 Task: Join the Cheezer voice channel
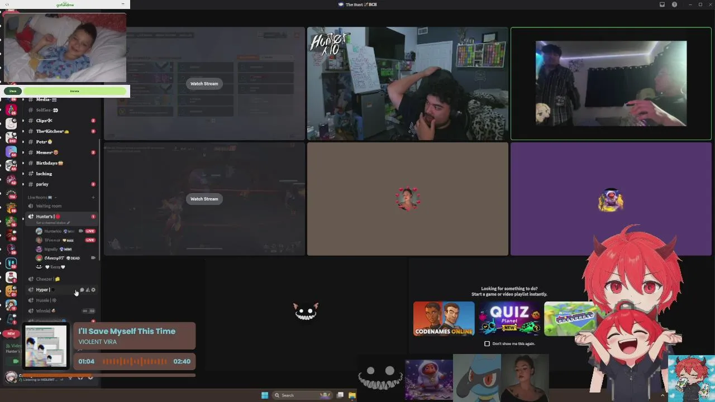[x=60, y=279]
